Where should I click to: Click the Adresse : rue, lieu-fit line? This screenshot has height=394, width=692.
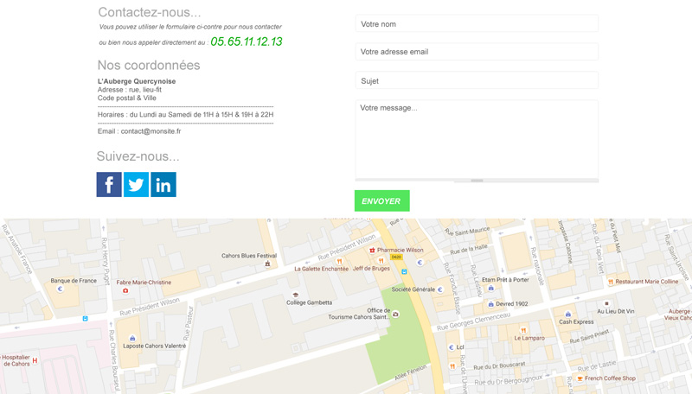click(x=130, y=90)
